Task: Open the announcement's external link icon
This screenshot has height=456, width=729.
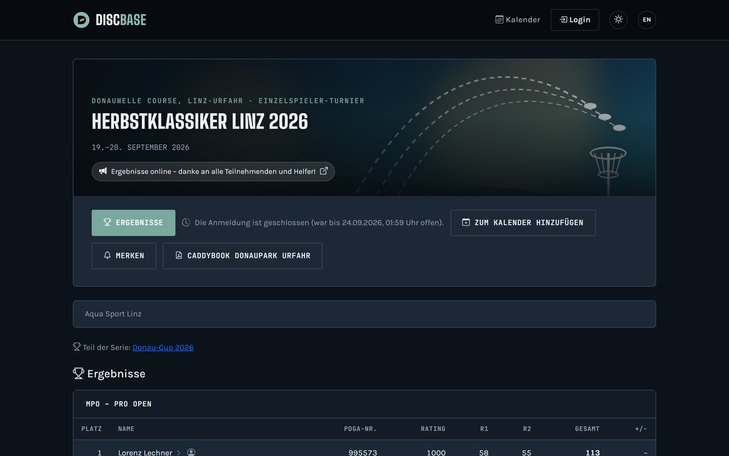Action: 323,171
